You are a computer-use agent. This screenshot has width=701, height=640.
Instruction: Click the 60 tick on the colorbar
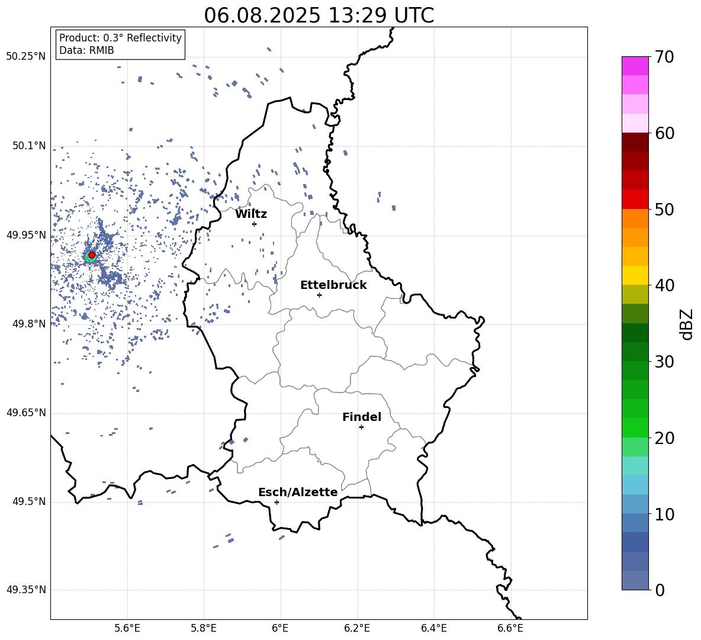tap(664, 133)
